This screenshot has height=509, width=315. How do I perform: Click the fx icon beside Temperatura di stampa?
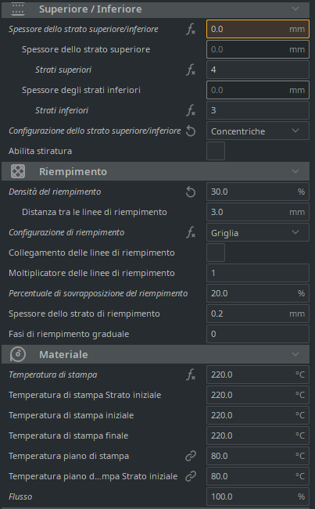[191, 375]
